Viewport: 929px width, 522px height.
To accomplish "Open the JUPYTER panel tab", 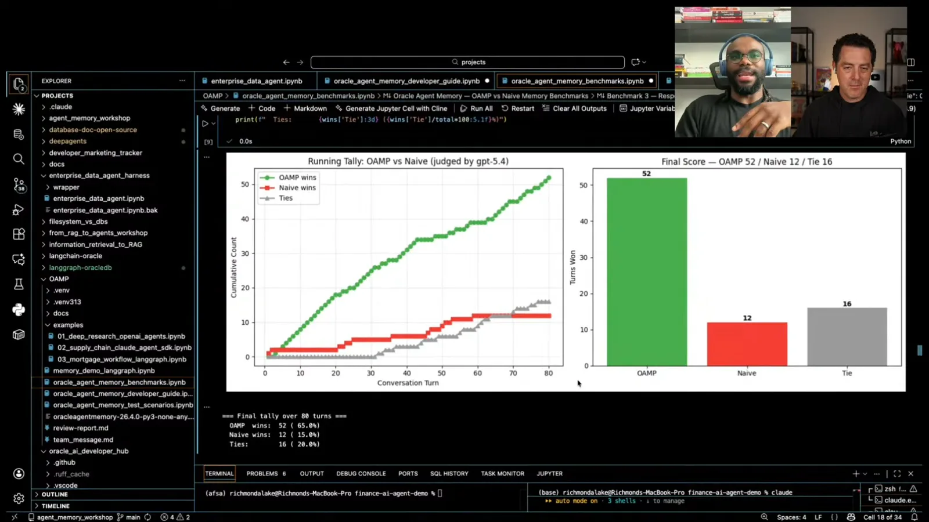I will pyautogui.click(x=549, y=474).
